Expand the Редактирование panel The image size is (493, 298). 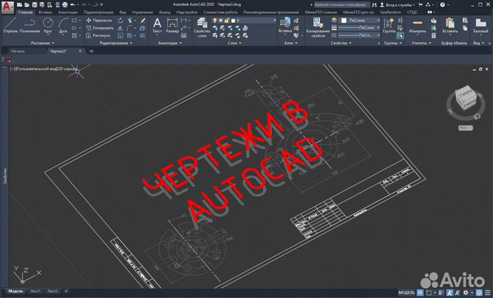pyautogui.click(x=116, y=43)
